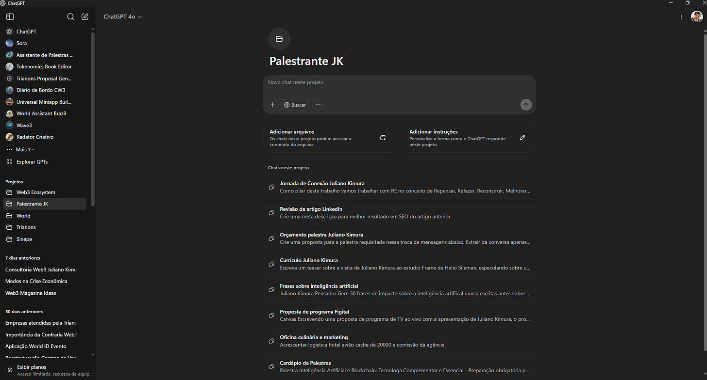Open the three-dots menu in the chat box

(x=318, y=105)
